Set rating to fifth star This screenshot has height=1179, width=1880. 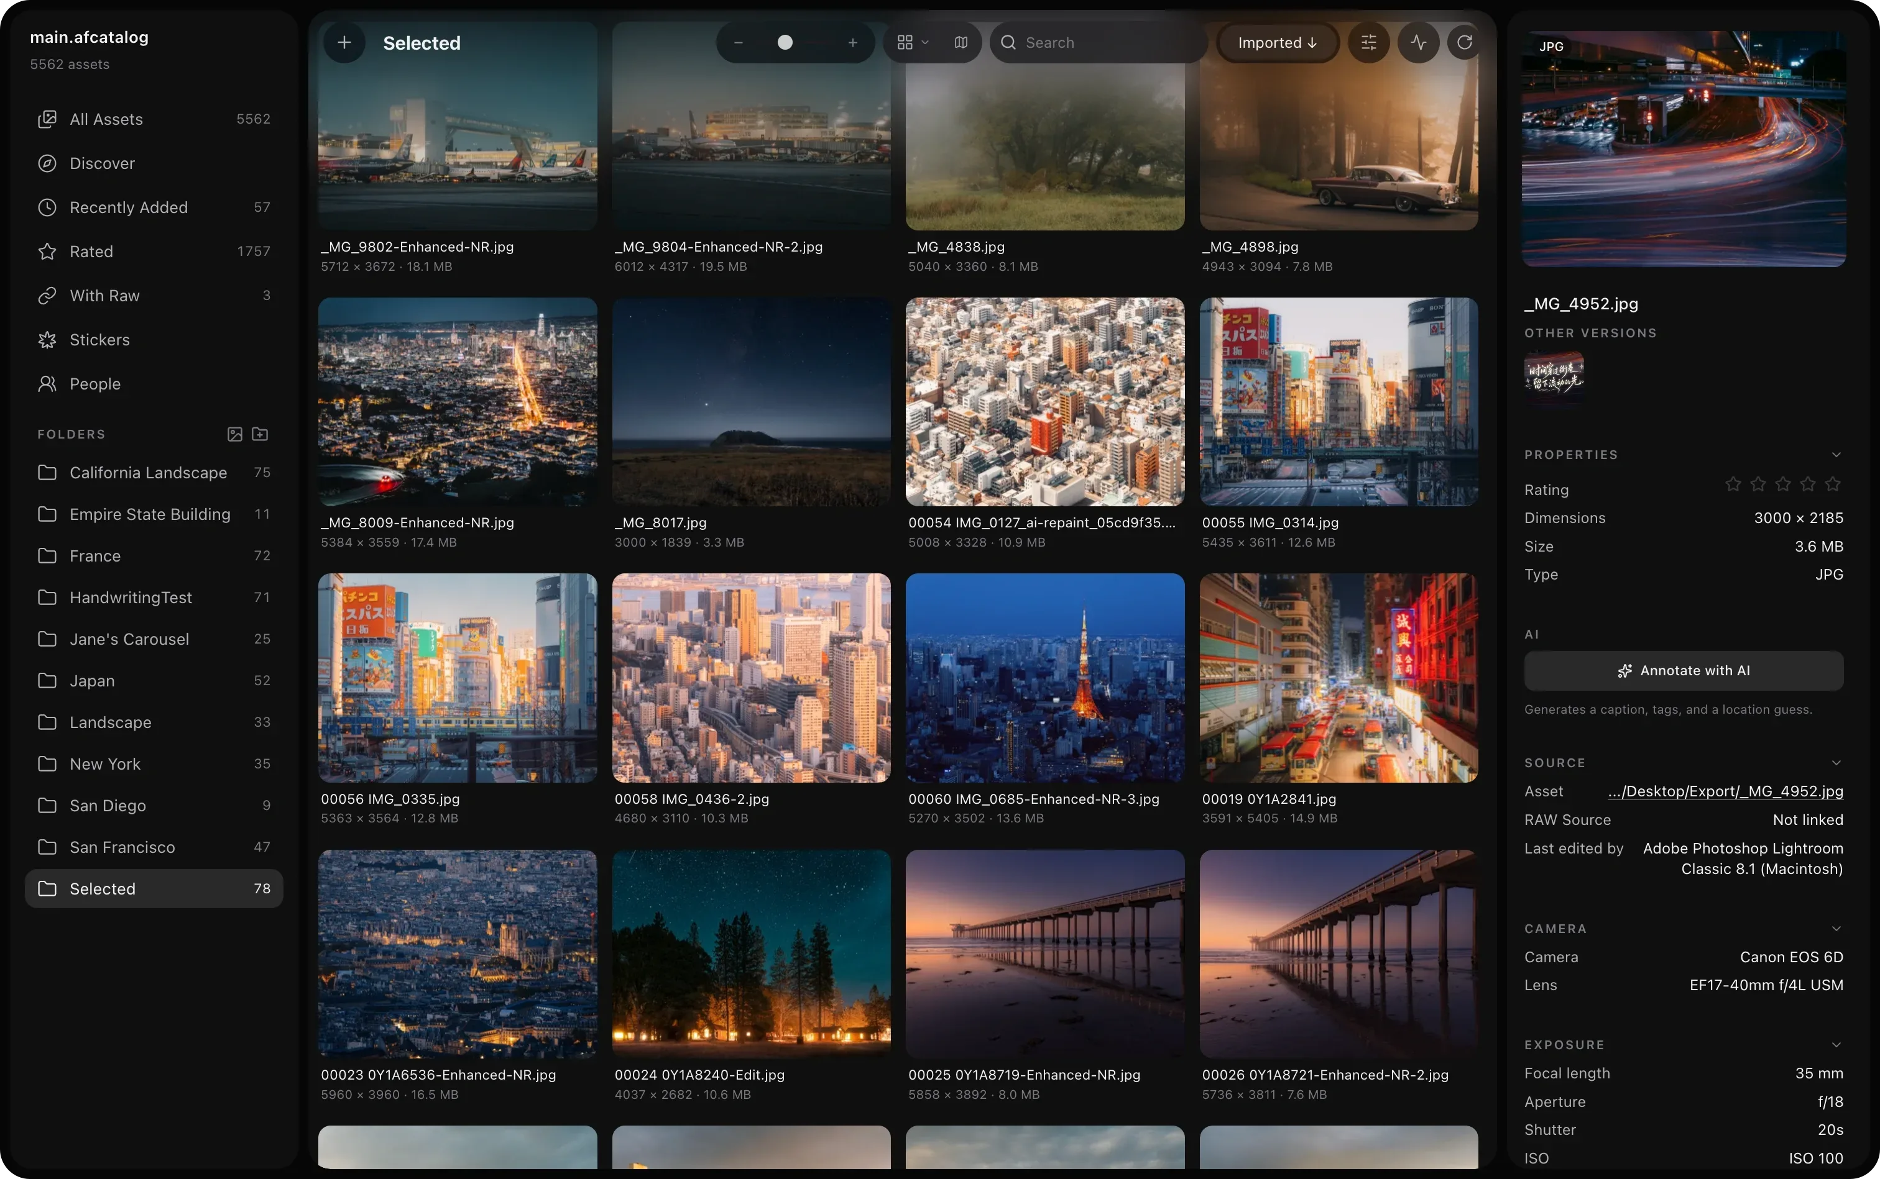click(1832, 485)
